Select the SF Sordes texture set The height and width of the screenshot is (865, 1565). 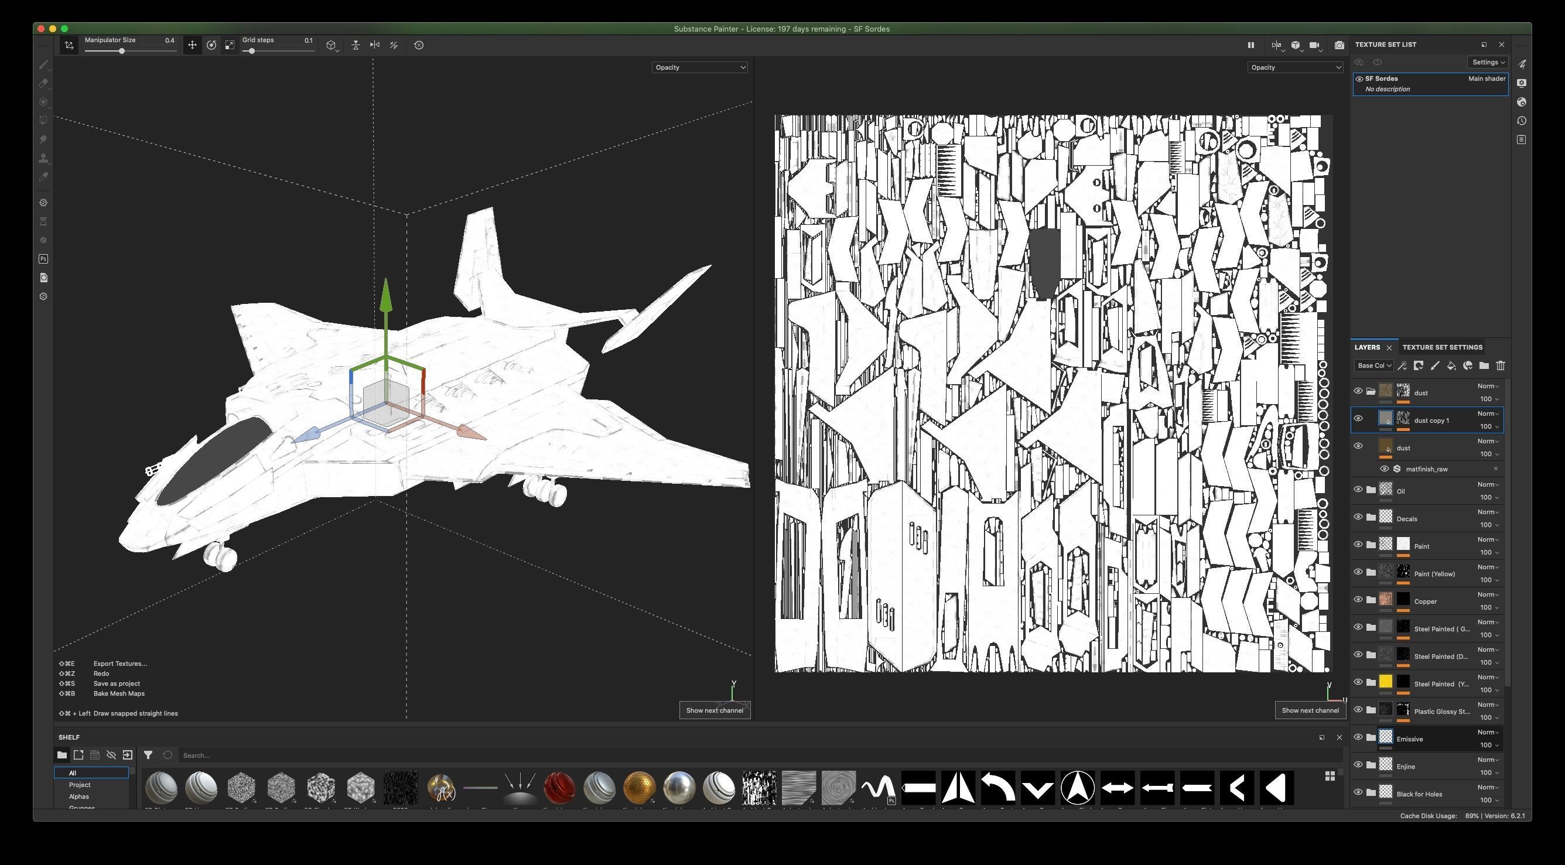click(x=1431, y=84)
